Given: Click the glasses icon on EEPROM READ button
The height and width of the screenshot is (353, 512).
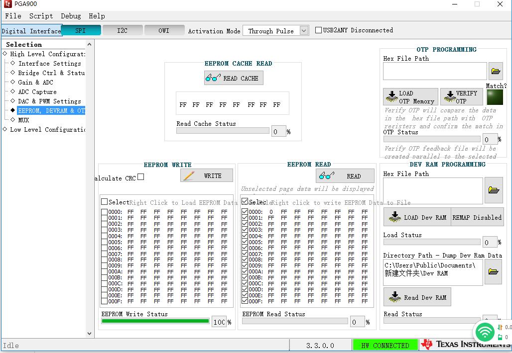Looking at the screenshot, I should click(x=327, y=176).
